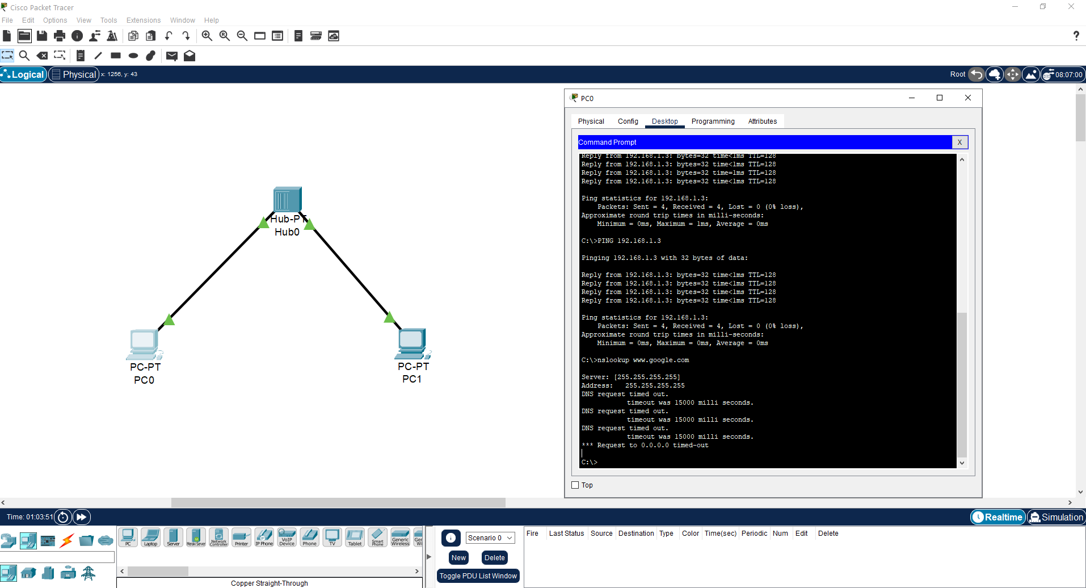Image resolution: width=1086 pixels, height=588 pixels.
Task: Click the Command Prompt vertical scrollbar thumb
Action: pyautogui.click(x=962, y=384)
